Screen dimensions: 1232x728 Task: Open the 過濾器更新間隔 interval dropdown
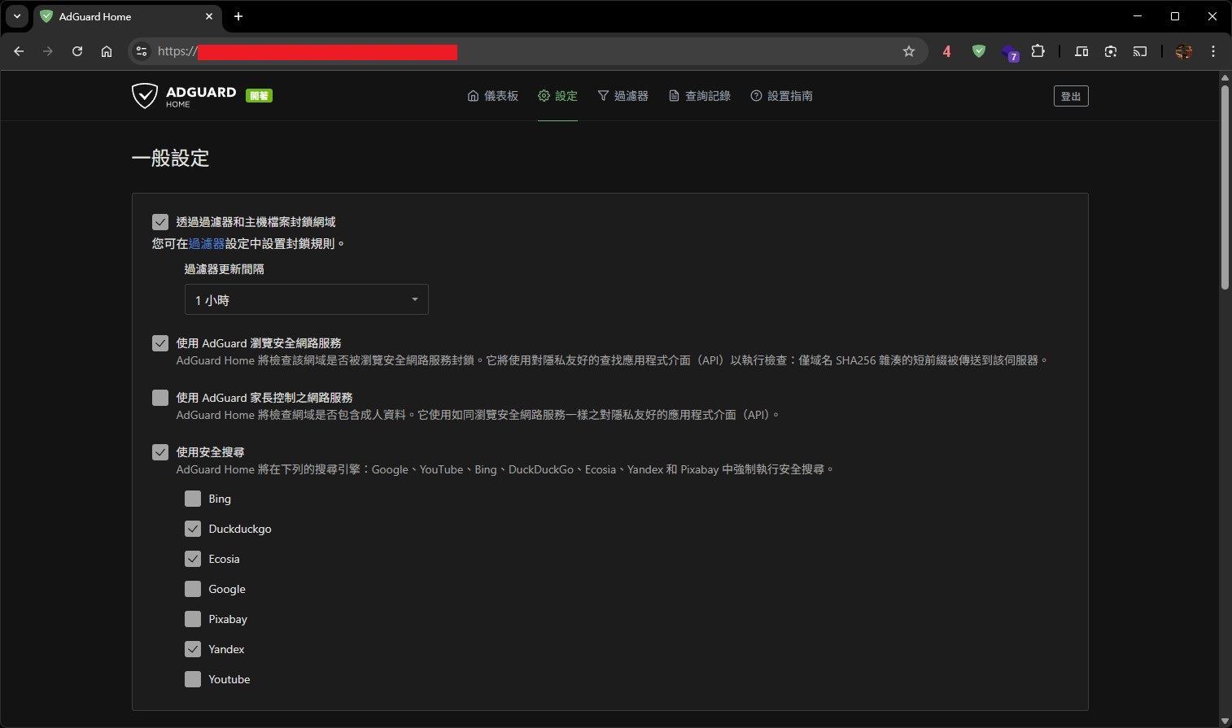pyautogui.click(x=305, y=299)
